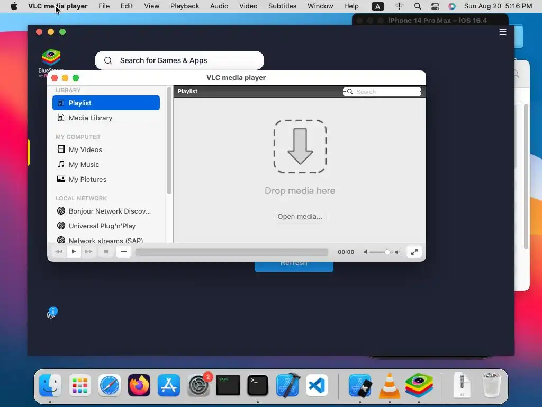Image resolution: width=542 pixels, height=407 pixels.
Task: Open App Store from the Dock
Action: (x=169, y=385)
